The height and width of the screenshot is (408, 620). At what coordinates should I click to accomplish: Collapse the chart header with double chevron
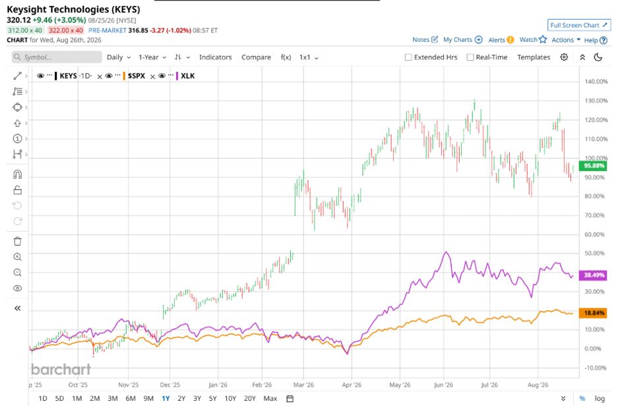click(x=582, y=57)
